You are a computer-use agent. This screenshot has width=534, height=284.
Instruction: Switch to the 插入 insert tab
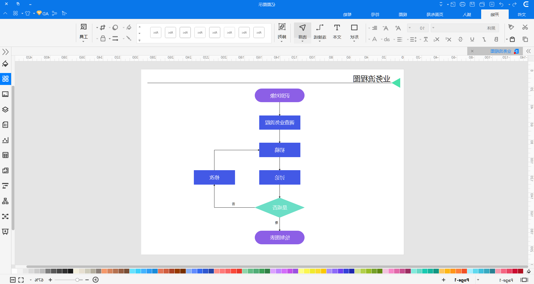tap(467, 14)
